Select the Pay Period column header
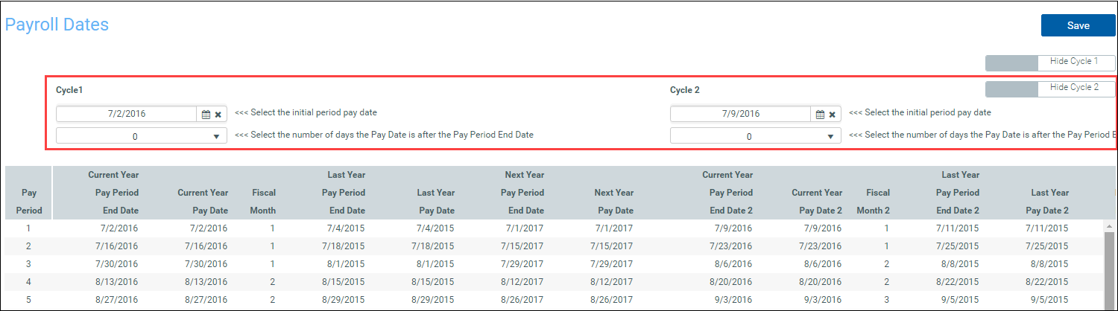This screenshot has width=1118, height=311. click(28, 202)
